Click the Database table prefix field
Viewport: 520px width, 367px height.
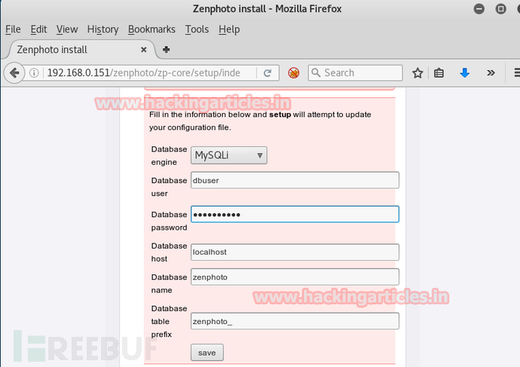295,321
